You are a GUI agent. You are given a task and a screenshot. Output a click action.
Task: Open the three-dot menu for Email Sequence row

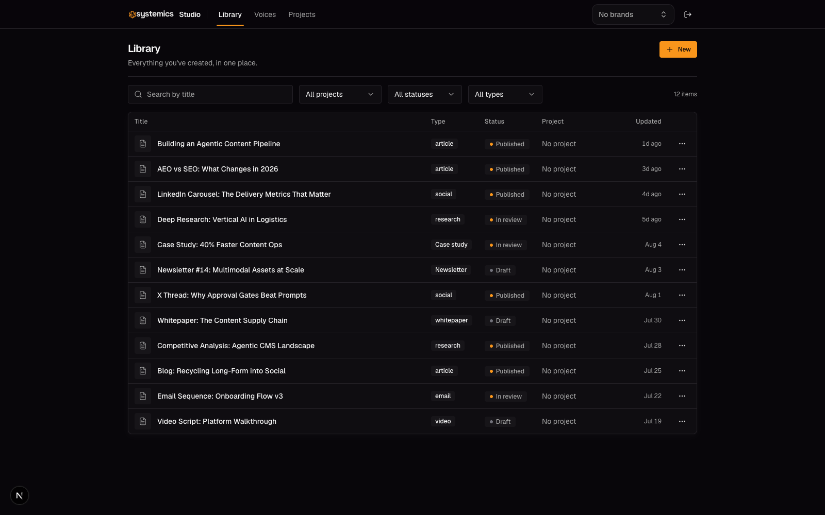(x=682, y=396)
